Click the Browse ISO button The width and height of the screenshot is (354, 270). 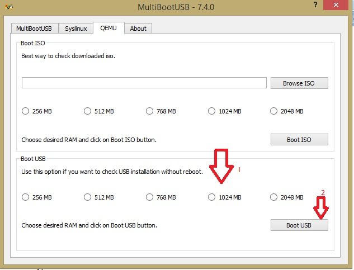pos(299,83)
